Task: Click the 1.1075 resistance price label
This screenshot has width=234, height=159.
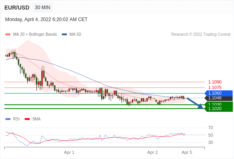Action: tap(215, 87)
